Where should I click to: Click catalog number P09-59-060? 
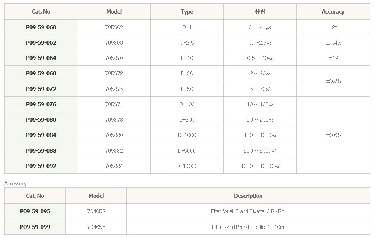click(41, 27)
